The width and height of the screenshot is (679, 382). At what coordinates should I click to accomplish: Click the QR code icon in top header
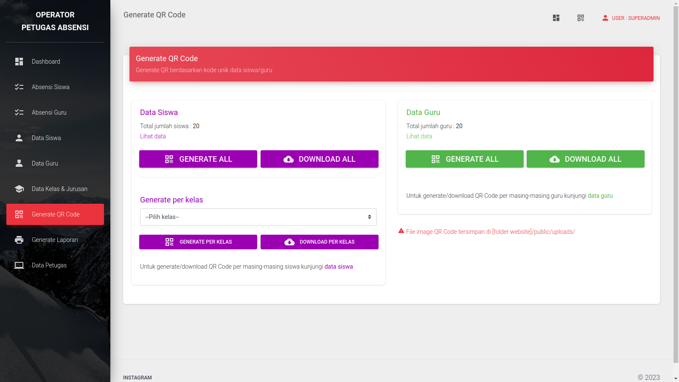tap(581, 18)
